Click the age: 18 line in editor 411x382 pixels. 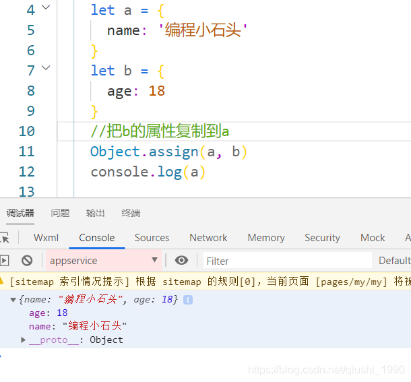136,91
